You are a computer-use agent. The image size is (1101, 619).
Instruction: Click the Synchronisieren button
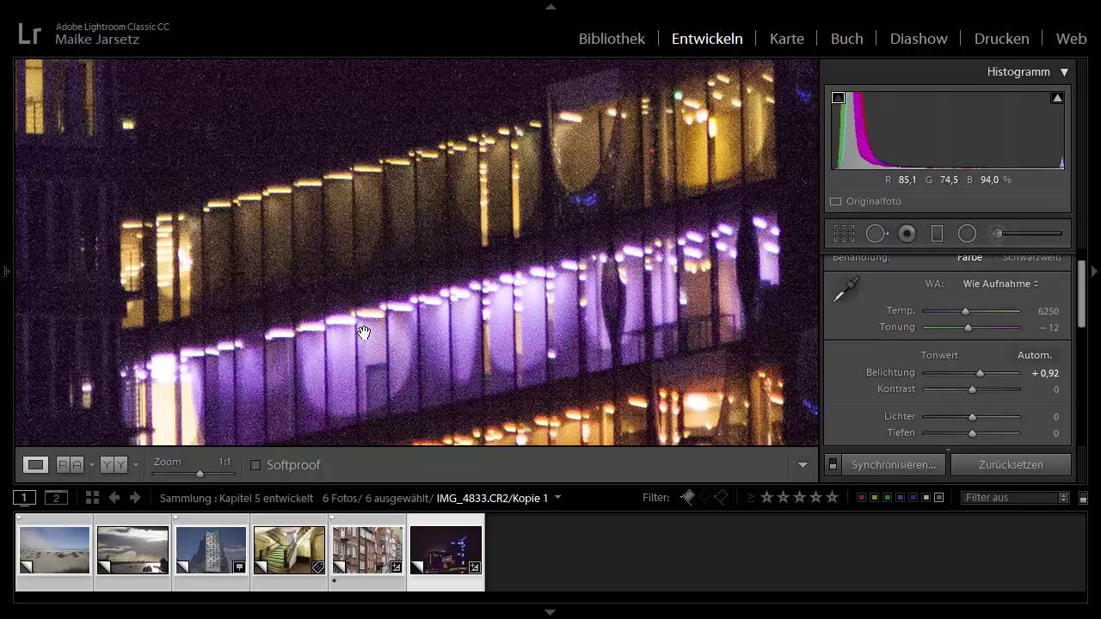894,465
